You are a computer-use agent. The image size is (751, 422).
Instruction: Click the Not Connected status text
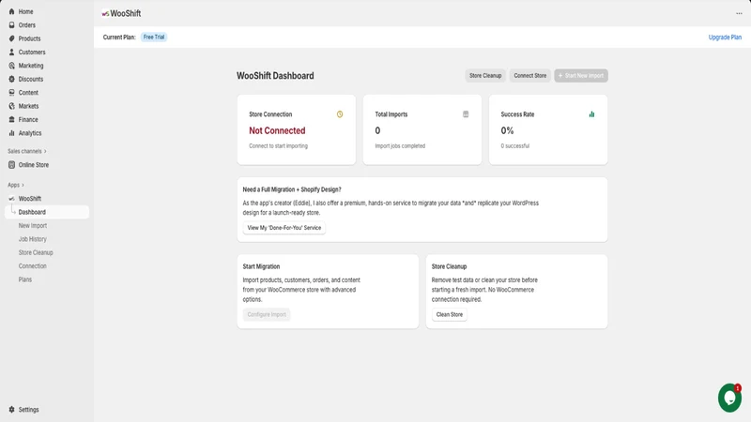tap(277, 130)
